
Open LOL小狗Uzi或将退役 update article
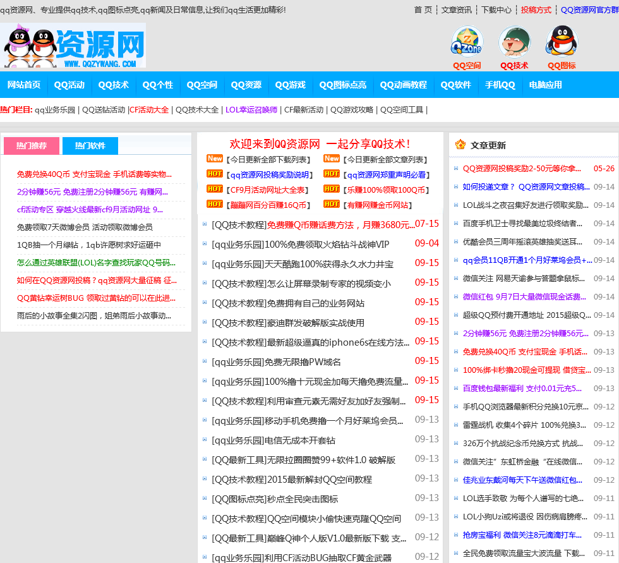pyautogui.click(x=525, y=517)
